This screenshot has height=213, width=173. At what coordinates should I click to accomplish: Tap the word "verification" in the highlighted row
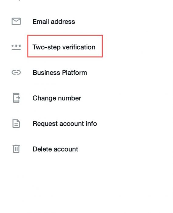click(x=79, y=47)
